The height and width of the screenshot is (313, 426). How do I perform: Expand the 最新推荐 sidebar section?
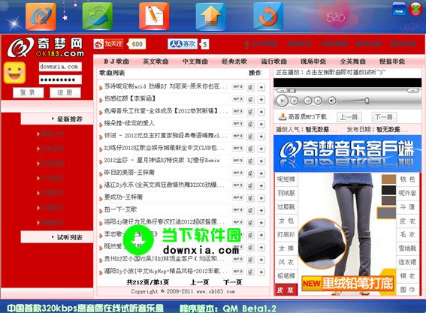[57, 119]
